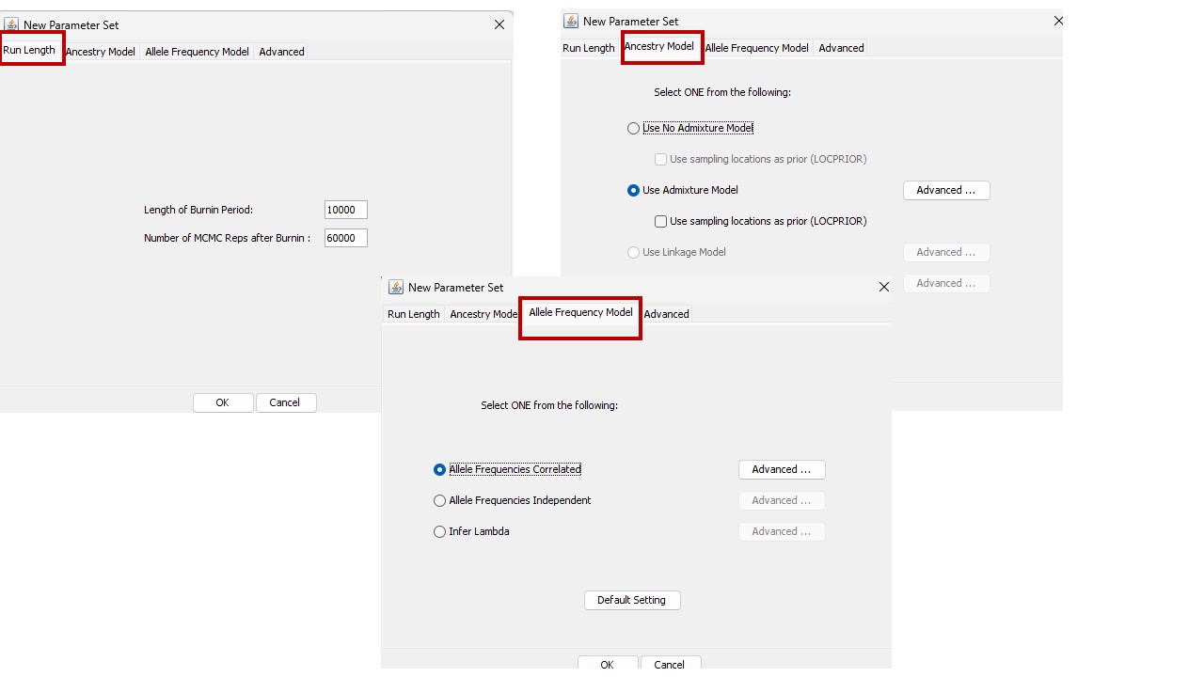Close the dialog showing Ancestry Model options
Viewport: 1204px width, 677px height.
pyautogui.click(x=1057, y=21)
